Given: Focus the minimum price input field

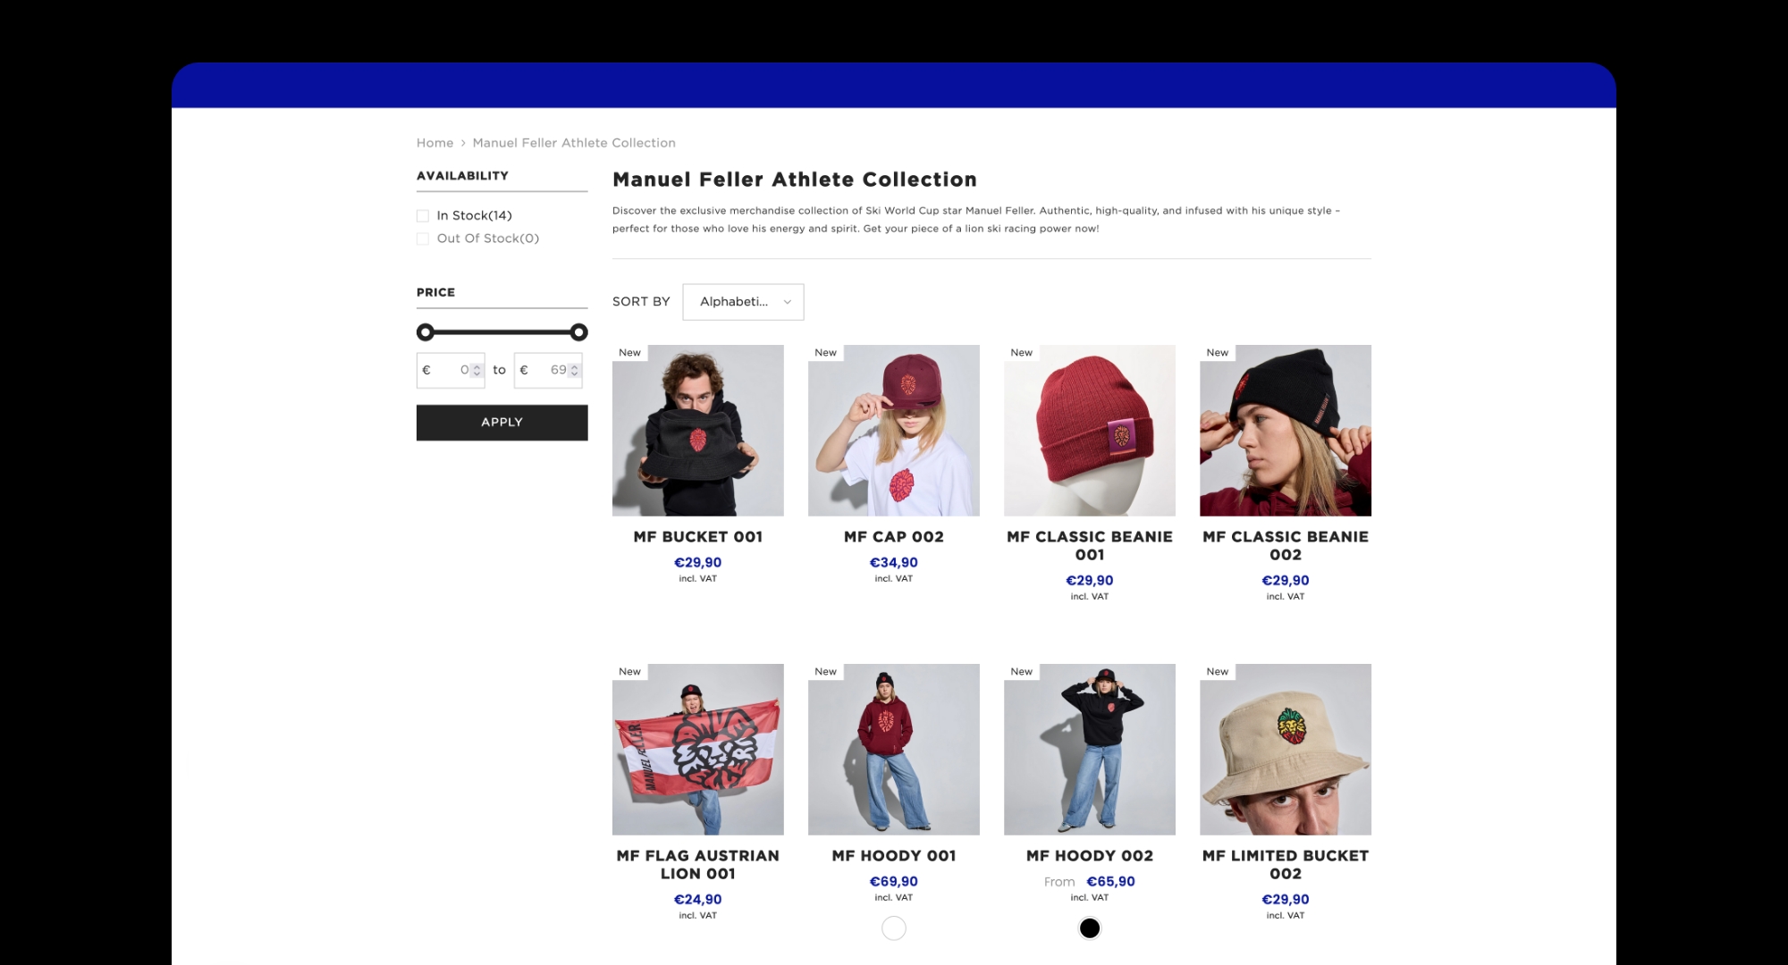Looking at the screenshot, I should [x=447, y=370].
